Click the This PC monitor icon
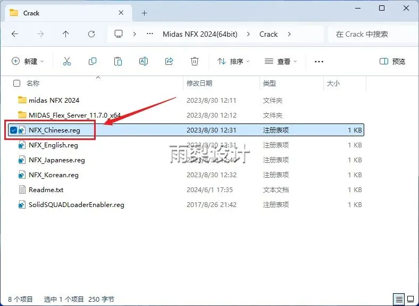The image size is (419, 306). (x=119, y=34)
